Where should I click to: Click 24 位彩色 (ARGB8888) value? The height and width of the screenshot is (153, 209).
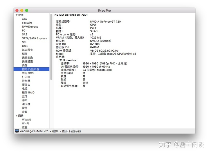coord(97,70)
